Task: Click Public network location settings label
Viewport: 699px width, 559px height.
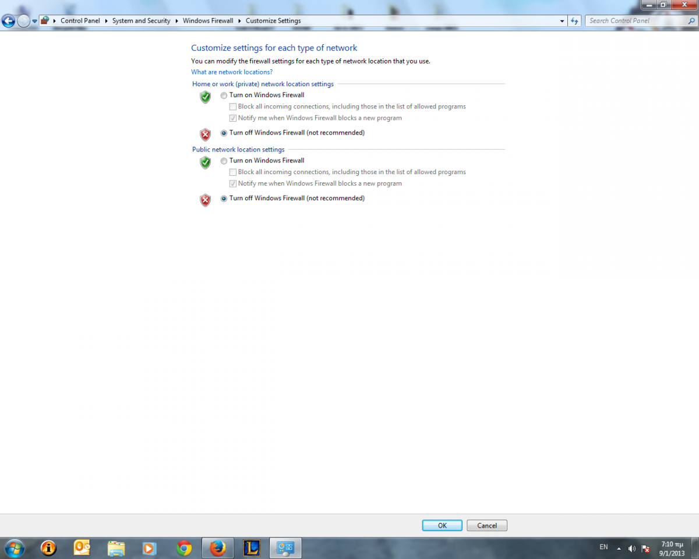Action: click(238, 150)
